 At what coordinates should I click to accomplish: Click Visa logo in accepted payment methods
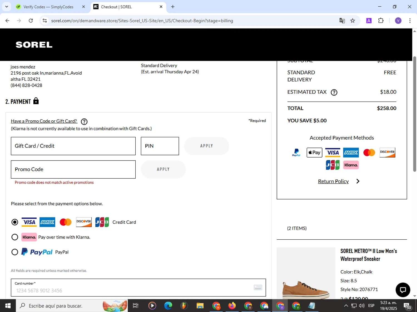pos(333,153)
